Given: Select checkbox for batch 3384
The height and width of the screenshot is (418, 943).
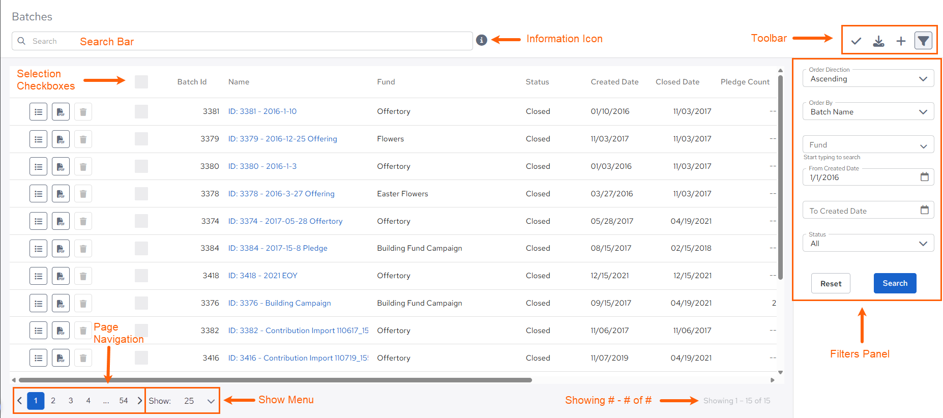Looking at the screenshot, I should point(141,248).
